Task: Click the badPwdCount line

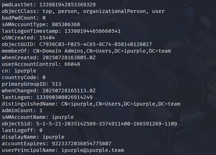Action: pos(24,18)
